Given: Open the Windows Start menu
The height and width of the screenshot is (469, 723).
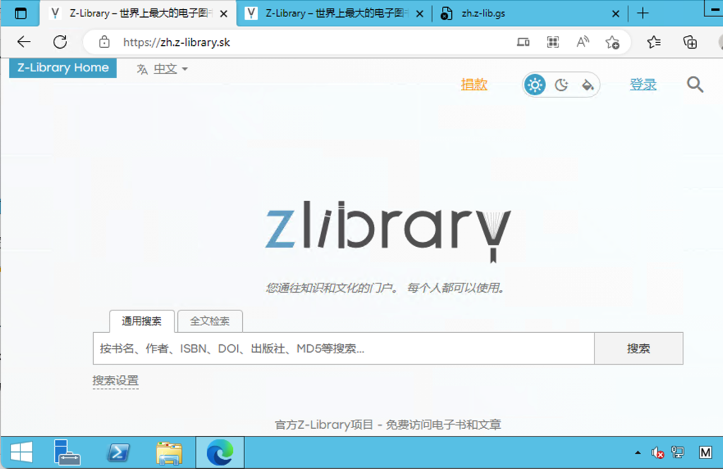Looking at the screenshot, I should point(21,452).
